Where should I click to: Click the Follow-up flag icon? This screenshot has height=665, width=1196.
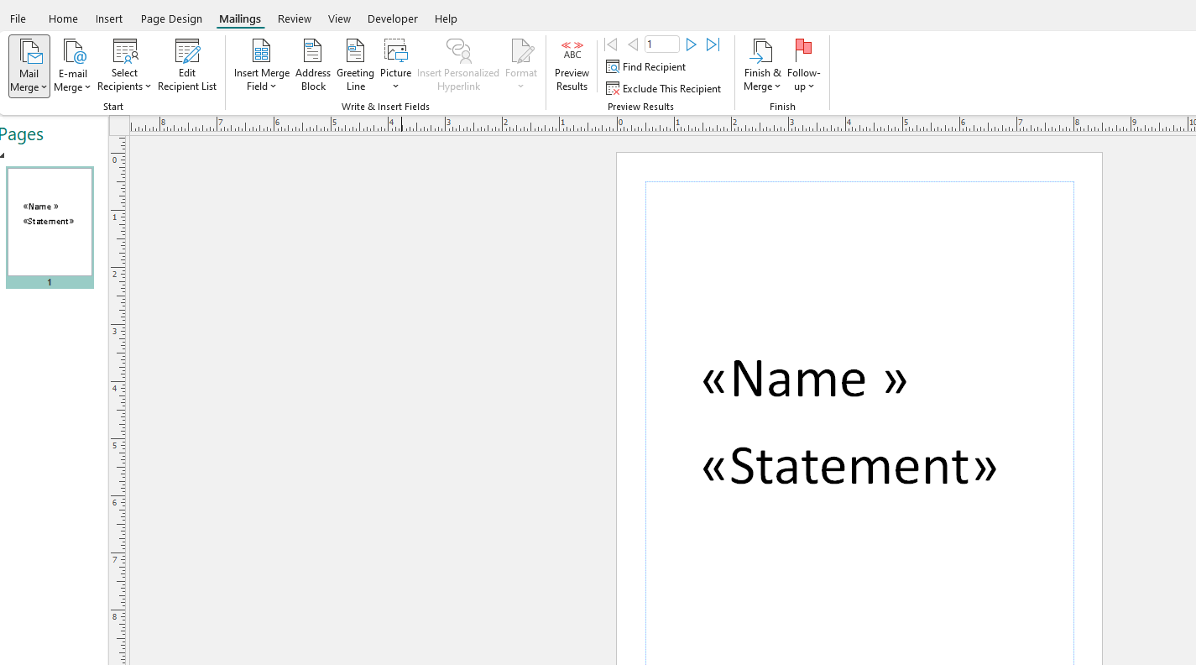coord(804,49)
